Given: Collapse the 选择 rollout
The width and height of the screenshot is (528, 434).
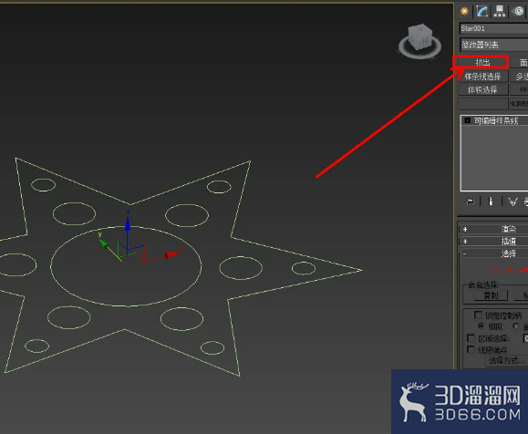Looking at the screenshot, I should 494,253.
